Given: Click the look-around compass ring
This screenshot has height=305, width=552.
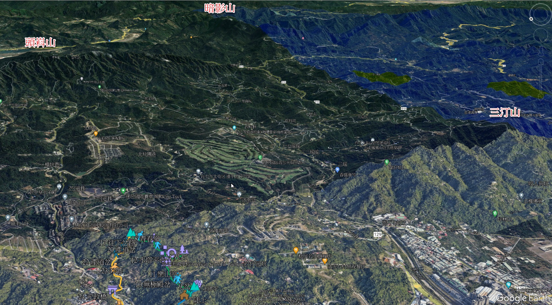Looking at the screenshot, I should tap(540, 14).
